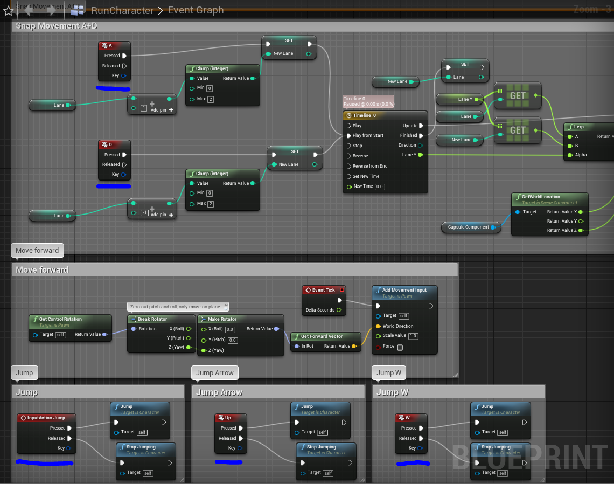Click the keyboard icon on the D key node

(104, 144)
